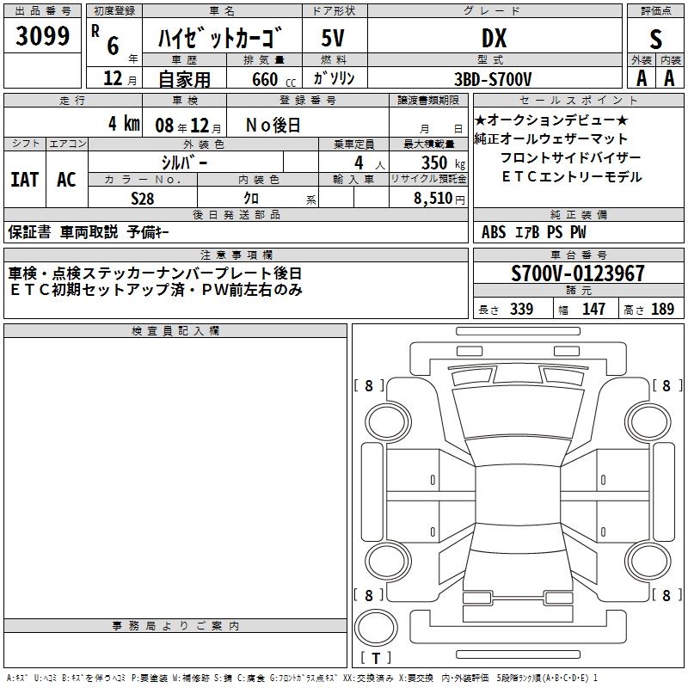This screenshot has width=688, height=688.
Task: Click "予備キー" in later-shipped parts
Action: tap(148, 231)
